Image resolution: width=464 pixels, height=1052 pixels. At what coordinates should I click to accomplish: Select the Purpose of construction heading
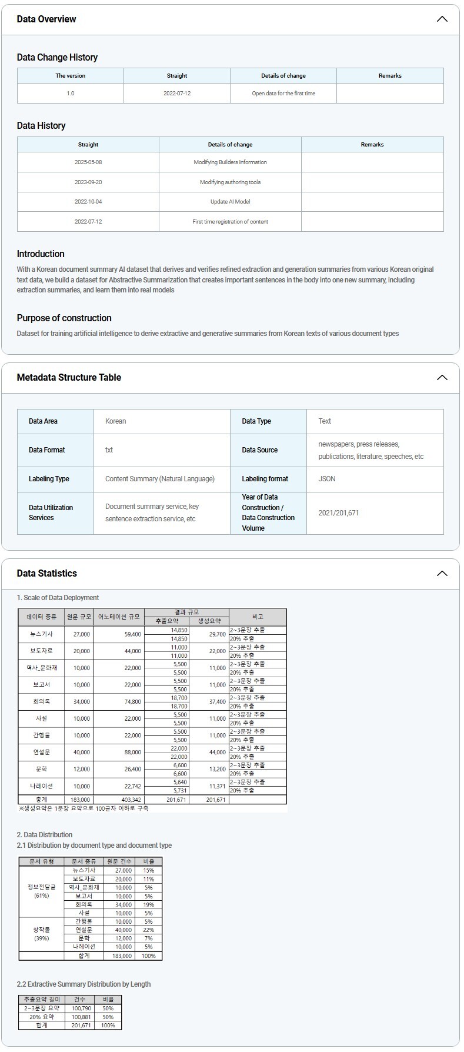pyautogui.click(x=64, y=318)
